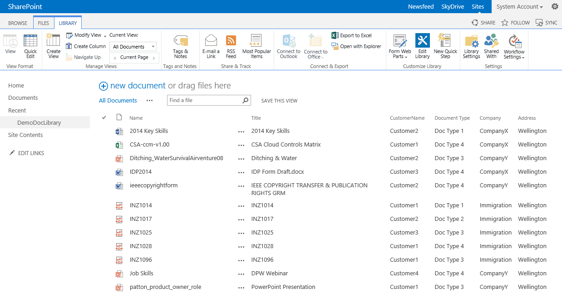Click the Edit Library icon

[422, 46]
